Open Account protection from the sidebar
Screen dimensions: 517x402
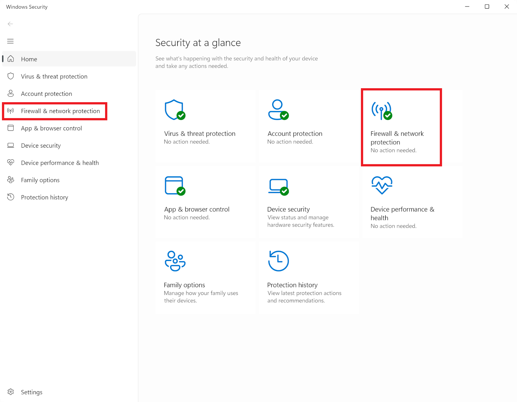(46, 94)
